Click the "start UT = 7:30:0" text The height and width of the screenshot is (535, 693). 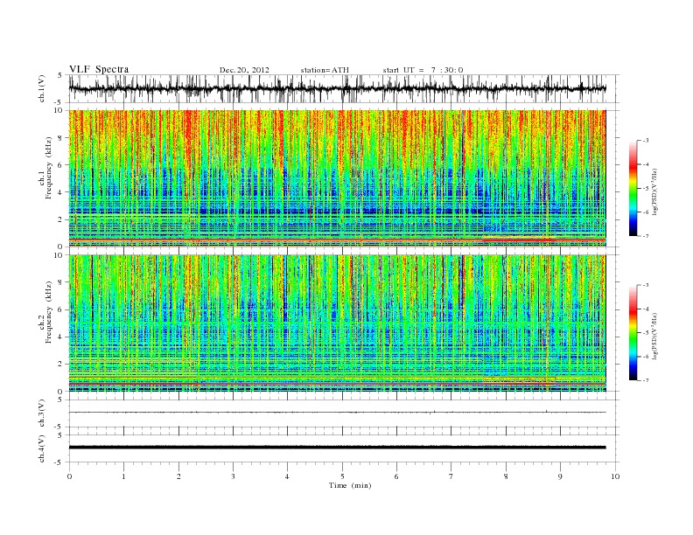(423, 70)
